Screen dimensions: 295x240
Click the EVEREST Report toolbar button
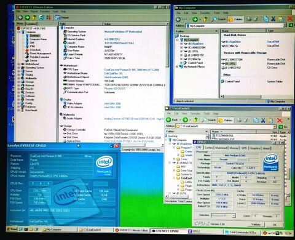pyautogui.click(x=61, y=18)
